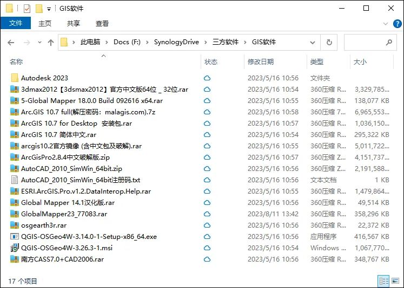Click 2023/8/11 13:42 date cell

(x=273, y=214)
